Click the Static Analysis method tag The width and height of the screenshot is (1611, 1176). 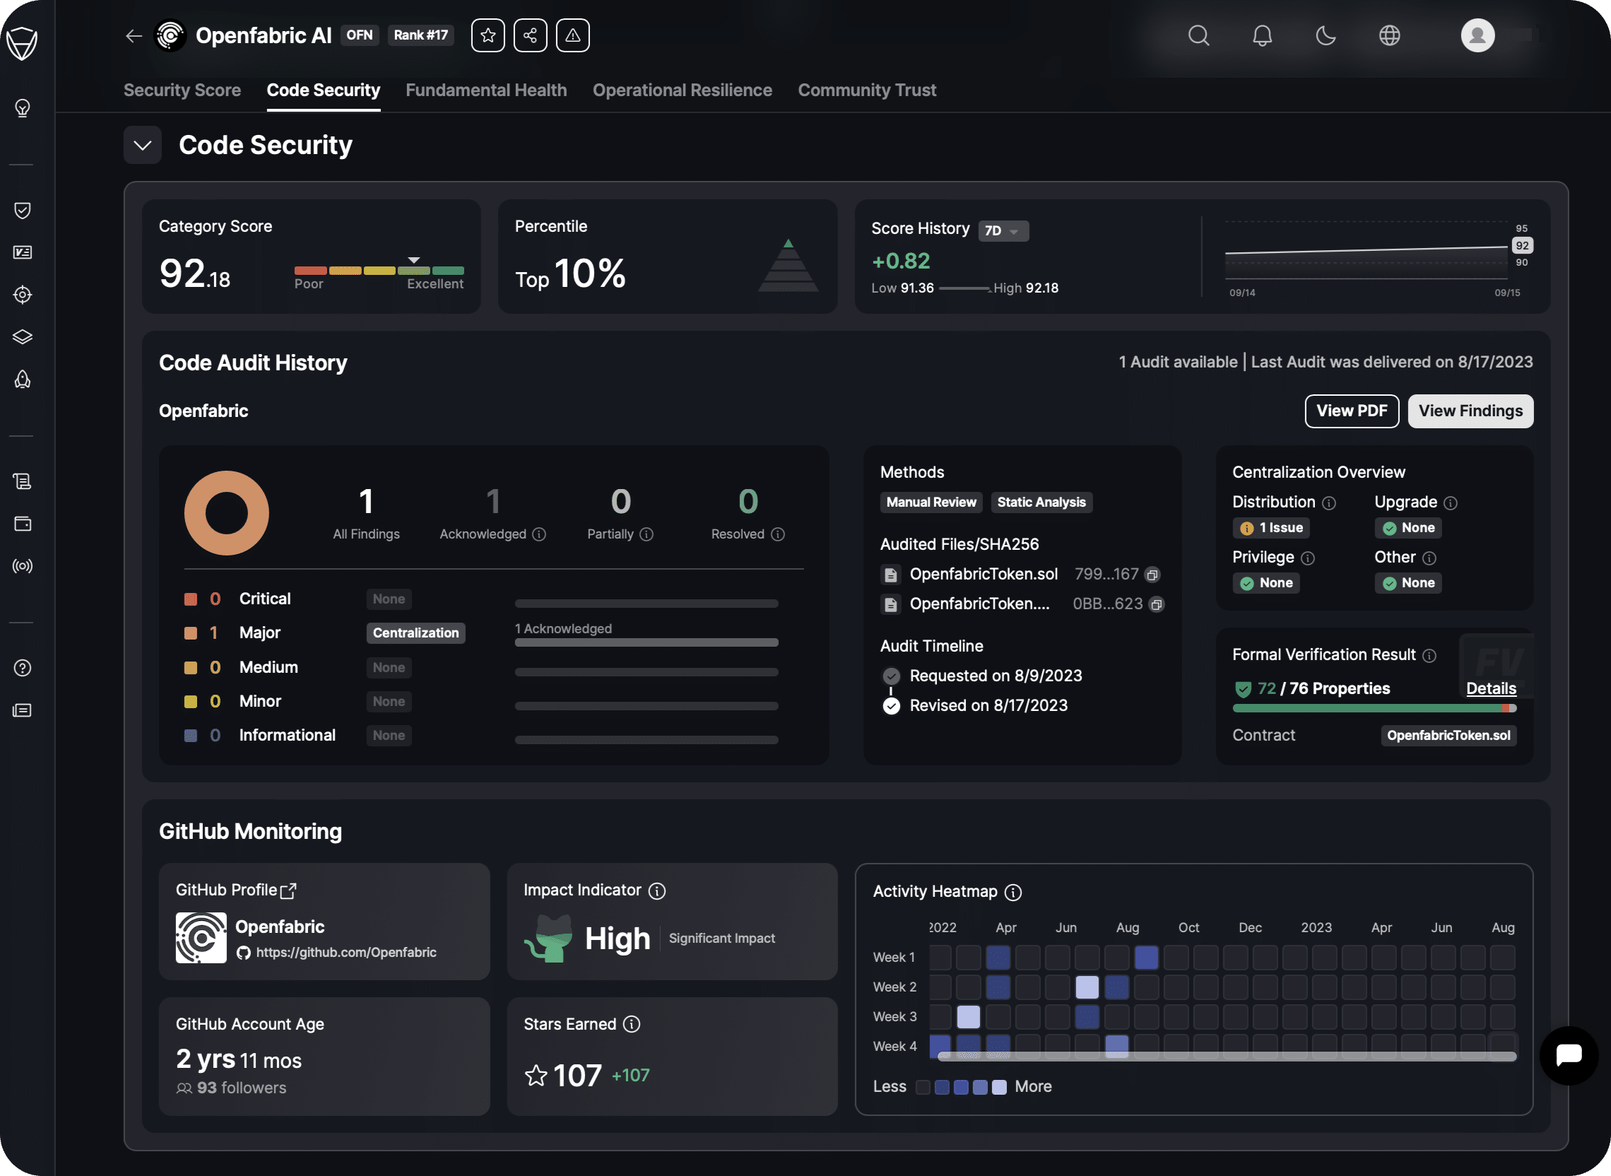click(1041, 502)
